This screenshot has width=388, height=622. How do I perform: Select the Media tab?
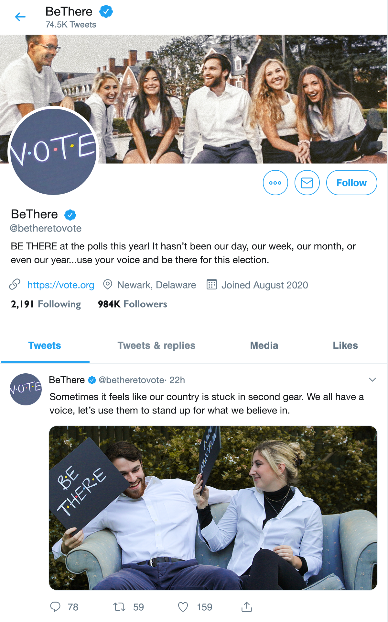(x=264, y=345)
